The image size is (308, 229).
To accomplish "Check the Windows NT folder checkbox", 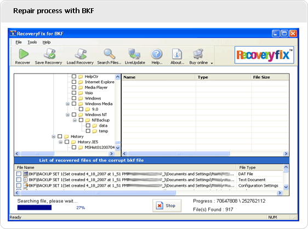I will (x=74, y=114).
